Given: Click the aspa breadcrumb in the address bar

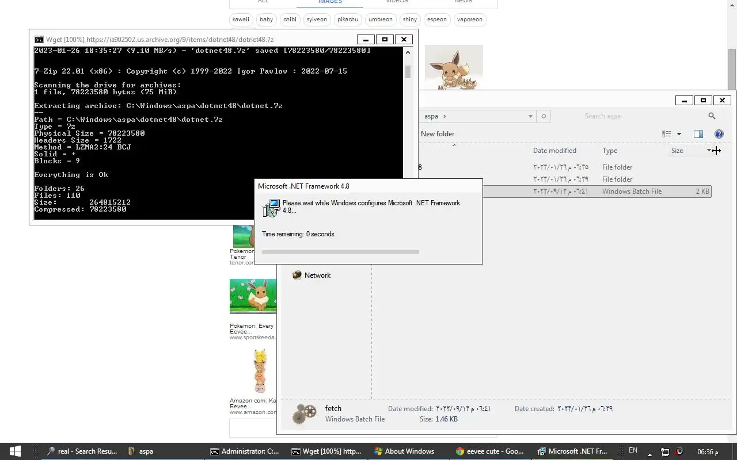Looking at the screenshot, I should [x=431, y=116].
